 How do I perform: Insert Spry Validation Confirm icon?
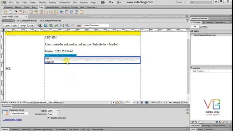pos(51,12)
